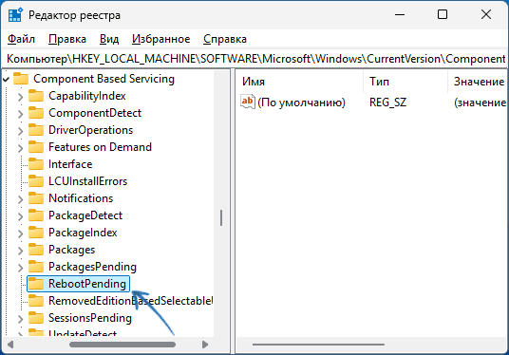The height and width of the screenshot is (355, 509).
Task: Click the Notifications folder icon
Action: (x=36, y=198)
